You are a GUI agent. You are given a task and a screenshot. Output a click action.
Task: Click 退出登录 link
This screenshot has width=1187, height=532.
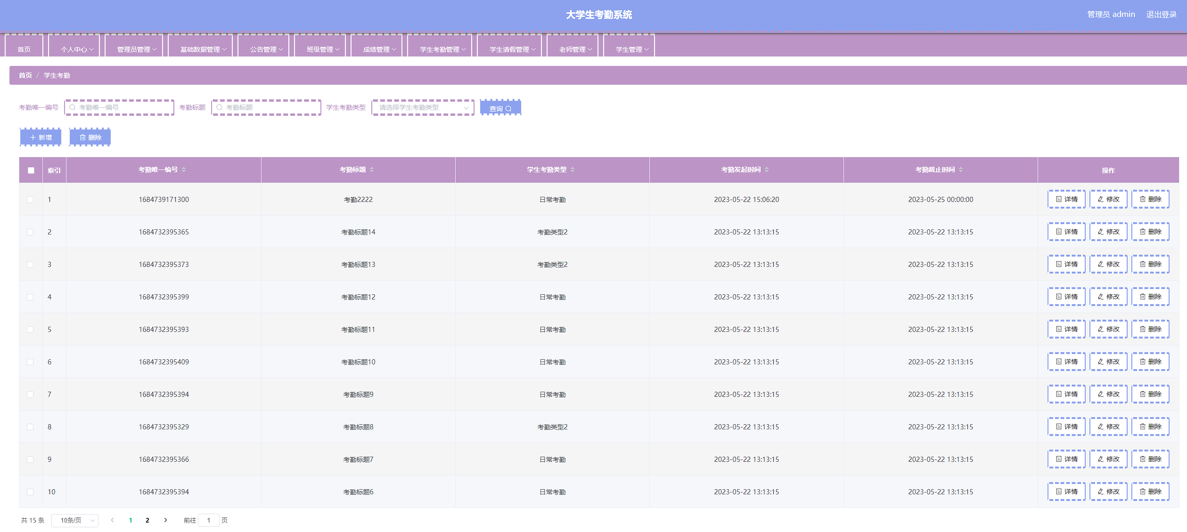[1161, 15]
